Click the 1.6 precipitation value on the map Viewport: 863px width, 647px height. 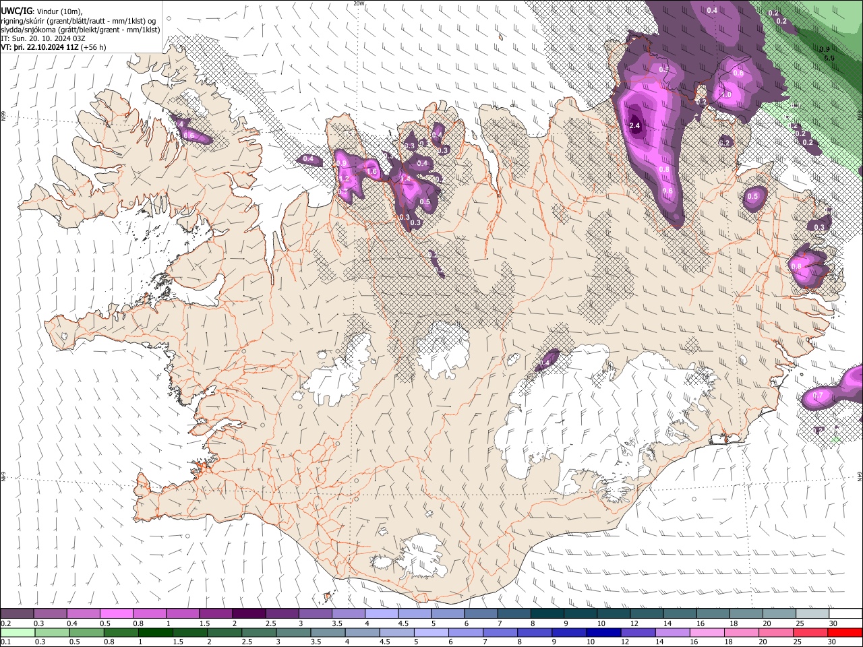click(371, 172)
